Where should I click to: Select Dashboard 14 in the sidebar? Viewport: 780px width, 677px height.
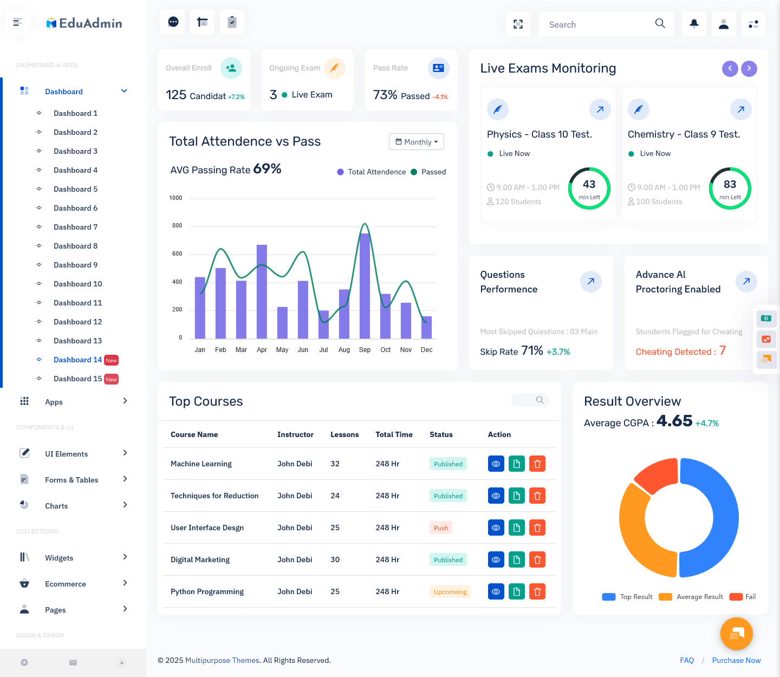(77, 360)
